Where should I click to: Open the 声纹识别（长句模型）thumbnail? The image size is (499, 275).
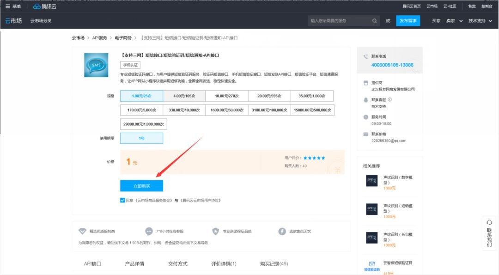pos(371,238)
